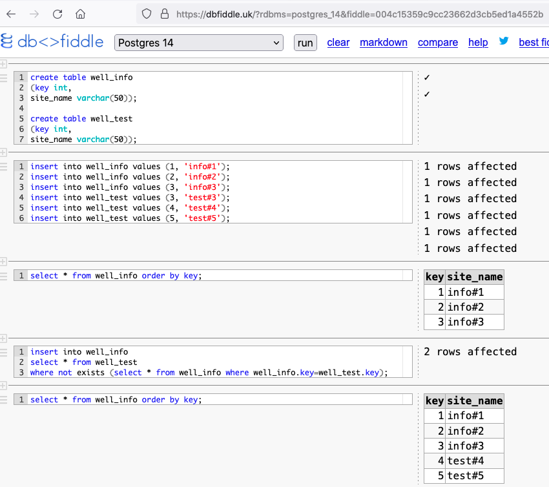
Task: Open the Twitter bird icon link
Action: pos(504,41)
